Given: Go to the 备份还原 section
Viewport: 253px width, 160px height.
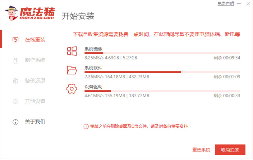Looking at the screenshot, I should pyautogui.click(x=35, y=81).
